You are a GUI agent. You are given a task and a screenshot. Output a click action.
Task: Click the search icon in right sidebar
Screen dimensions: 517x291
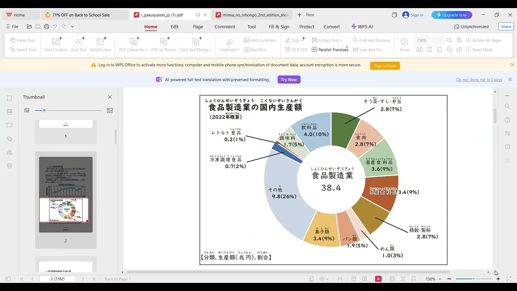click(508, 106)
